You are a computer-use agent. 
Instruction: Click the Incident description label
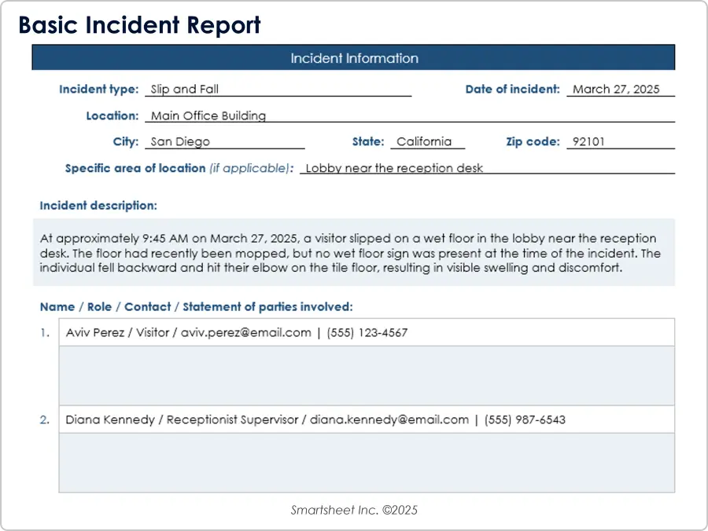pos(98,206)
